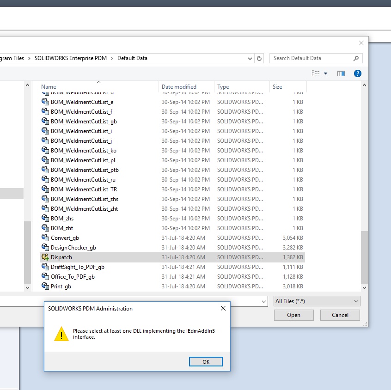This screenshot has width=391, height=390.
Task: Open the address bar history dropdown
Action: pos(250,59)
